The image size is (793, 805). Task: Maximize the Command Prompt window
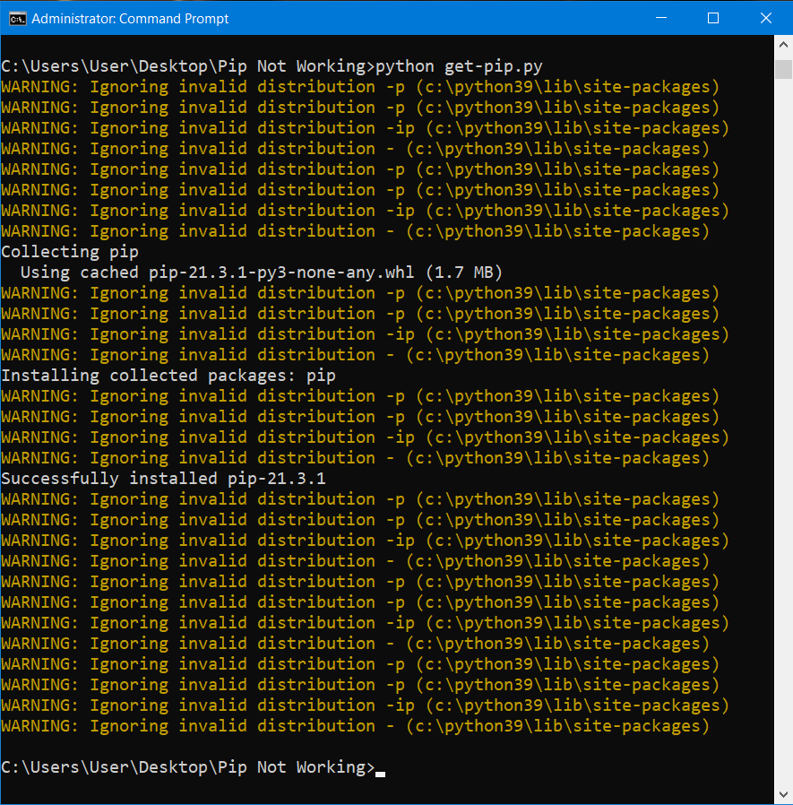point(712,18)
